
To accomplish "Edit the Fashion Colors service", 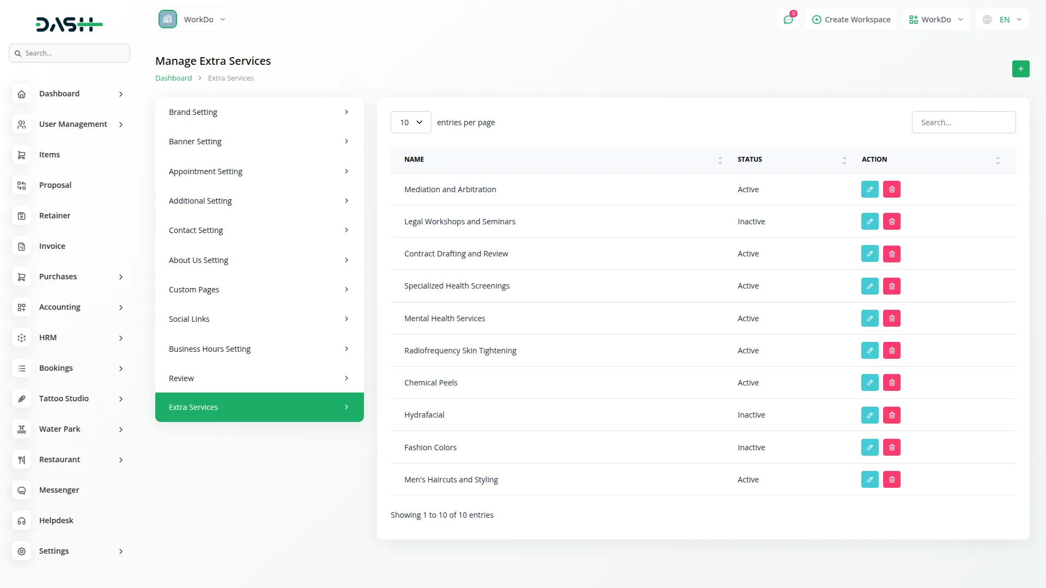I will coord(869,448).
